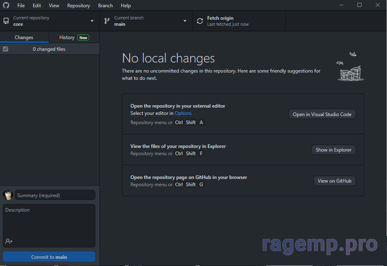Screen dimensions: 387x266
Task: Open the Branch menu
Action: pyautogui.click(x=105, y=5)
